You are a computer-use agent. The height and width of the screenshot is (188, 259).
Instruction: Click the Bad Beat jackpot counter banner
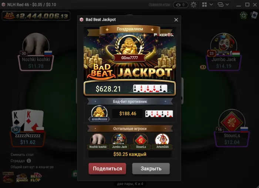tap(36, 16)
